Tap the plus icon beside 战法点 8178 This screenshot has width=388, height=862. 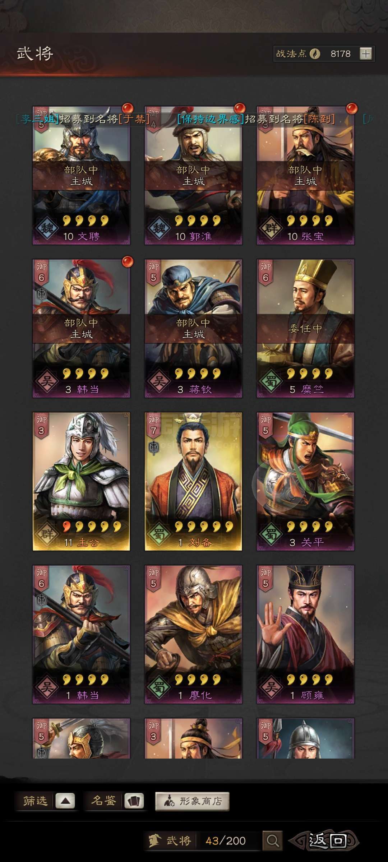(366, 54)
